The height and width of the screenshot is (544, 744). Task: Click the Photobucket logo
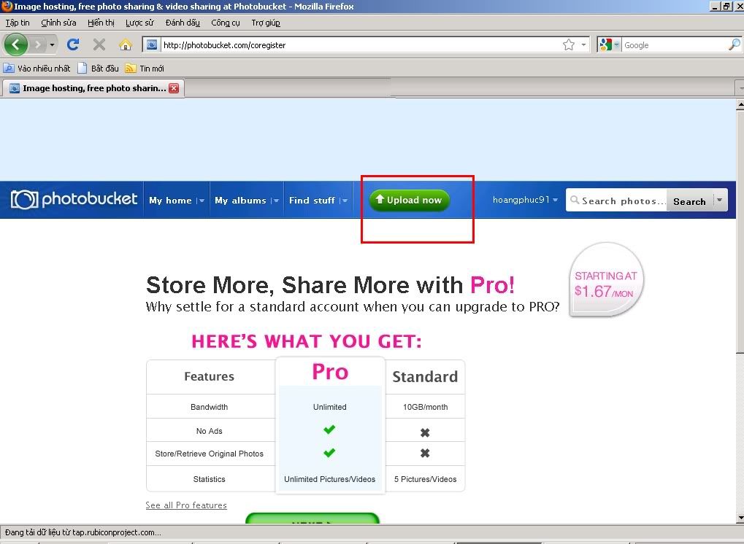(74, 200)
